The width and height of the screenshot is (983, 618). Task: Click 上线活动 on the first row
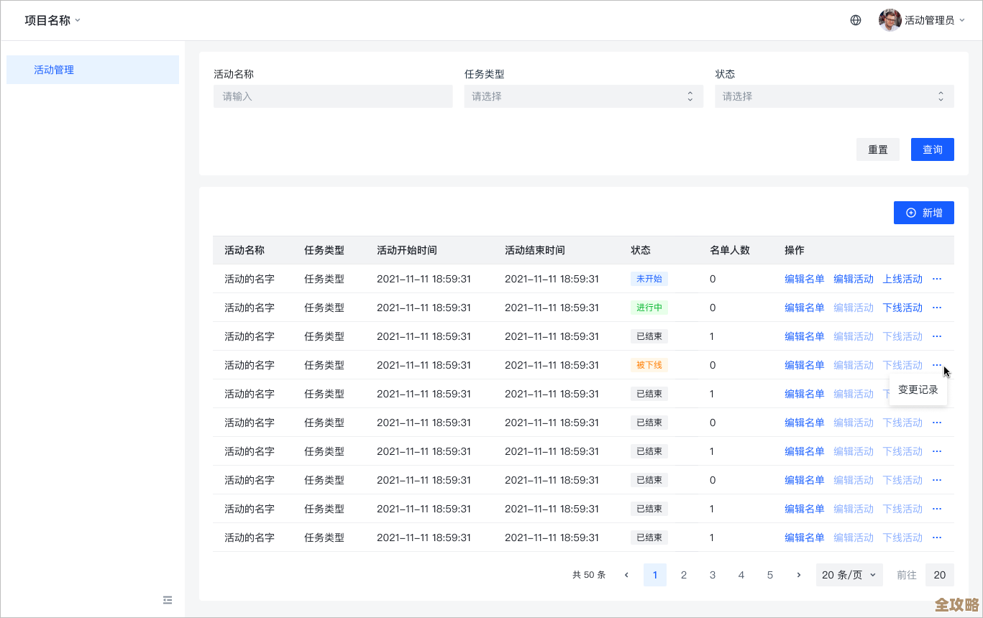click(902, 279)
